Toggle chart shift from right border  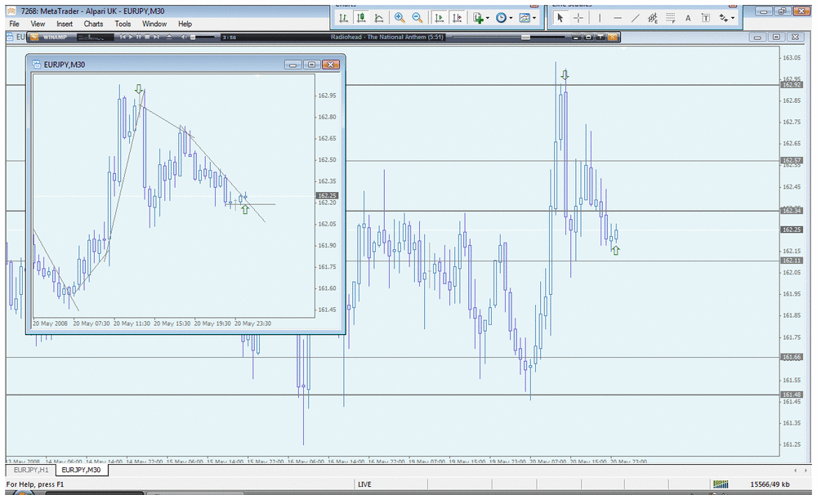click(457, 18)
